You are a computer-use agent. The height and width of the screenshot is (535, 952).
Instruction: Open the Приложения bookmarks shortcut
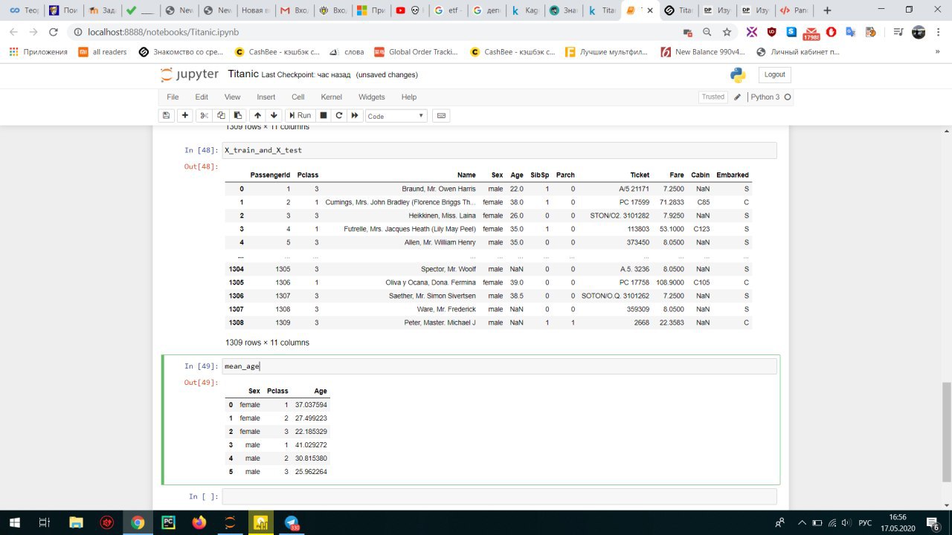click(x=39, y=52)
